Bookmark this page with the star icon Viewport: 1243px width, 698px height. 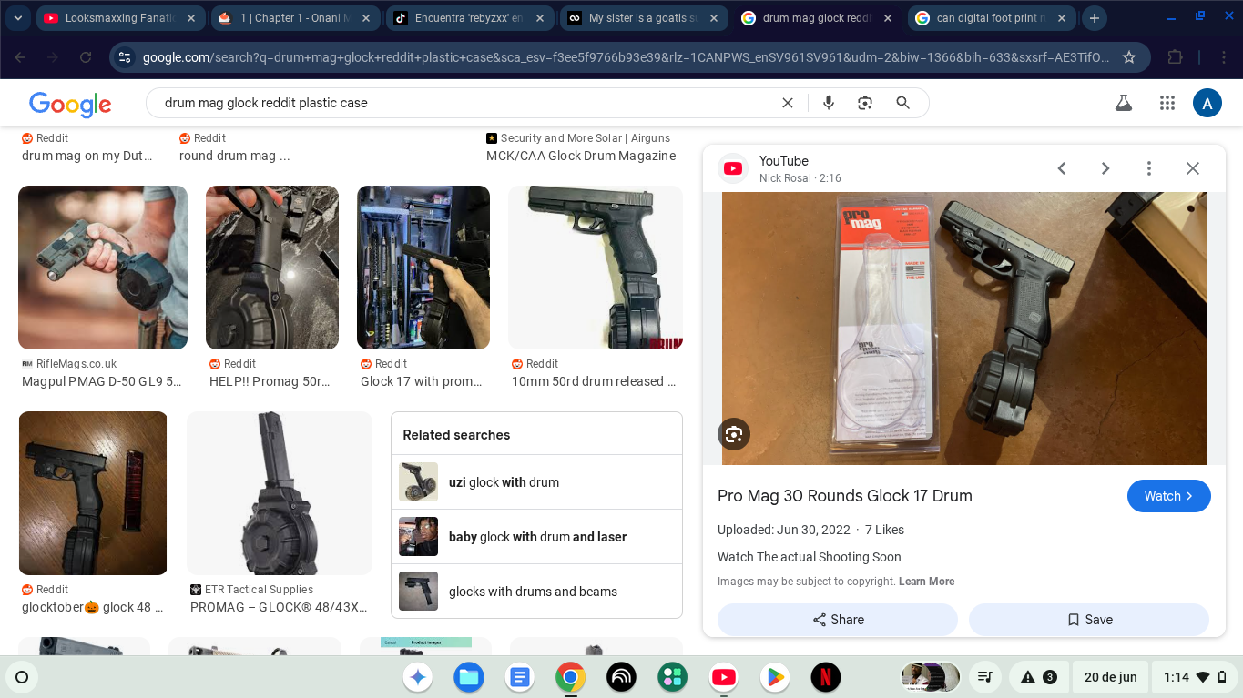(x=1129, y=57)
